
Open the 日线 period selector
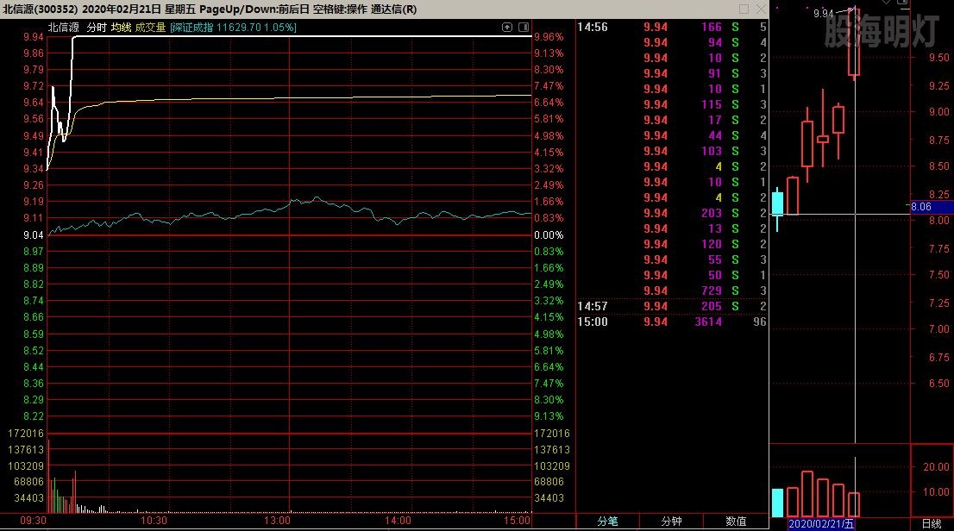tap(931, 523)
